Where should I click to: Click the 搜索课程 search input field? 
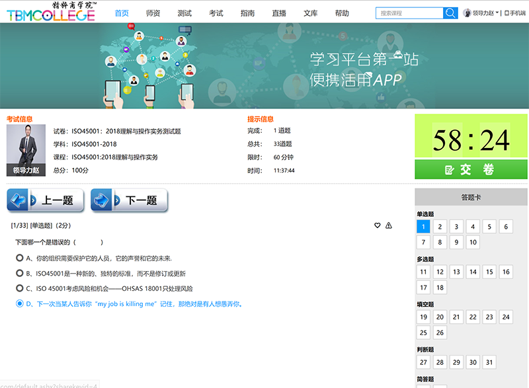409,13
